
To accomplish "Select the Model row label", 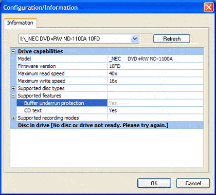I will 24,59.
